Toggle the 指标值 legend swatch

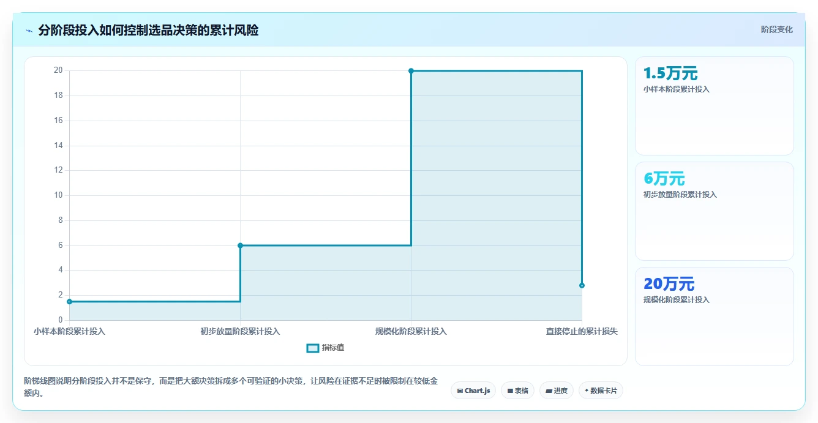coord(312,348)
